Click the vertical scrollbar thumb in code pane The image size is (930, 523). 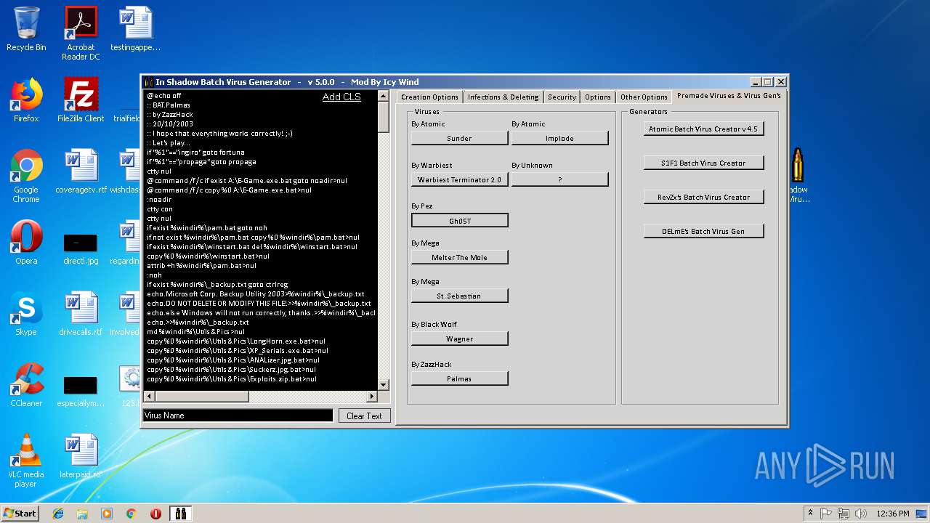pos(384,117)
